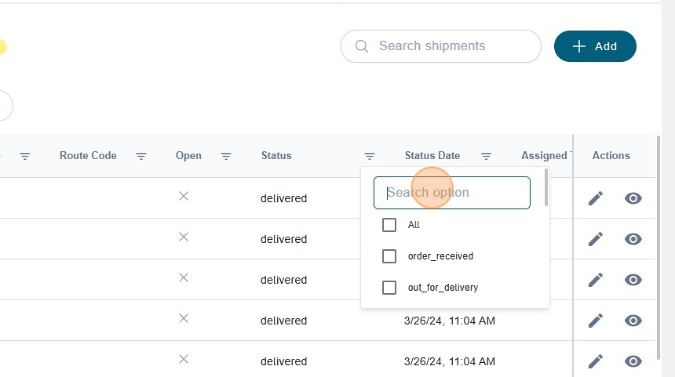Select the out_for_delivery checkbox
Viewport: 675px width, 377px height.
pos(389,288)
